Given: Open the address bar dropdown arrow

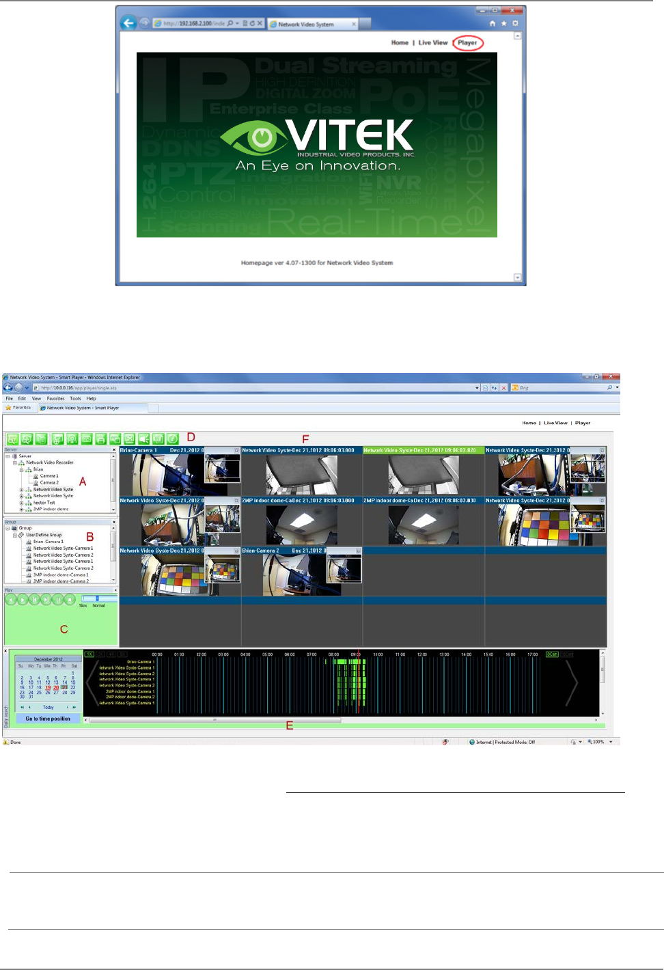Looking at the screenshot, I should coord(477,388).
